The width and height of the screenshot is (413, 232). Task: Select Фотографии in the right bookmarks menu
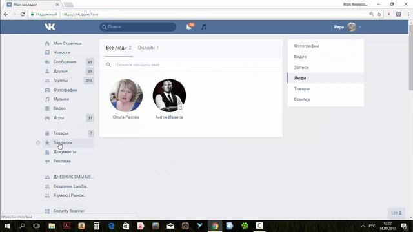coord(325,46)
